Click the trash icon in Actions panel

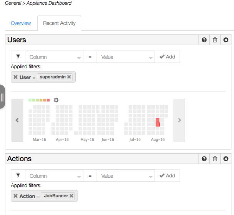(x=215, y=159)
